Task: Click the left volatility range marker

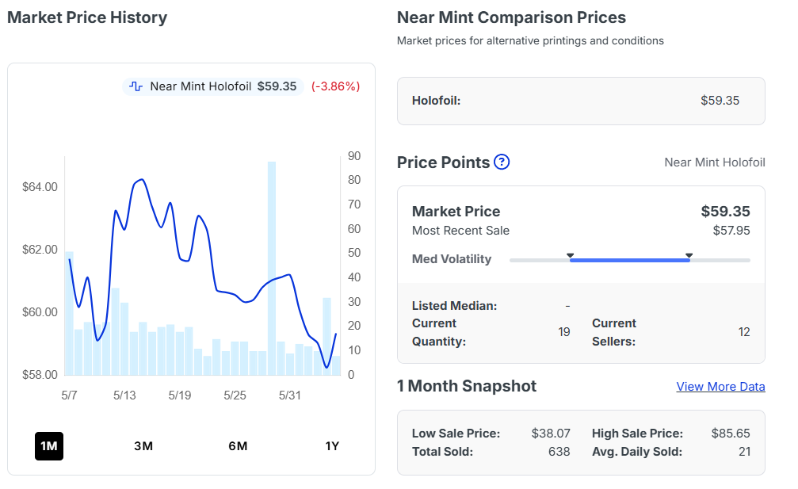Action: 571,255
